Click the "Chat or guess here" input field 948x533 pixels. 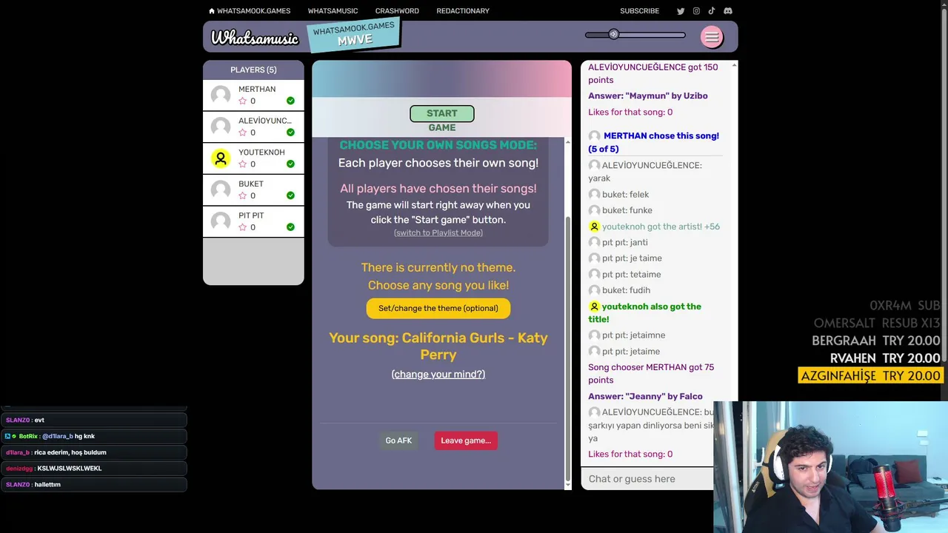click(647, 479)
